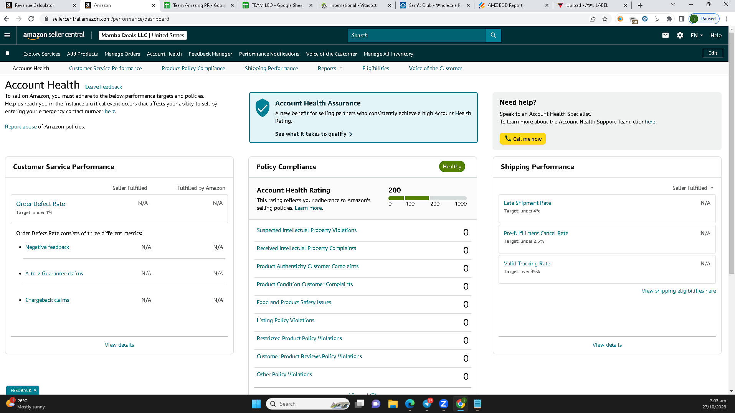Open the Eligibilities tab
Viewport: 735px width, 413px height.
point(376,68)
